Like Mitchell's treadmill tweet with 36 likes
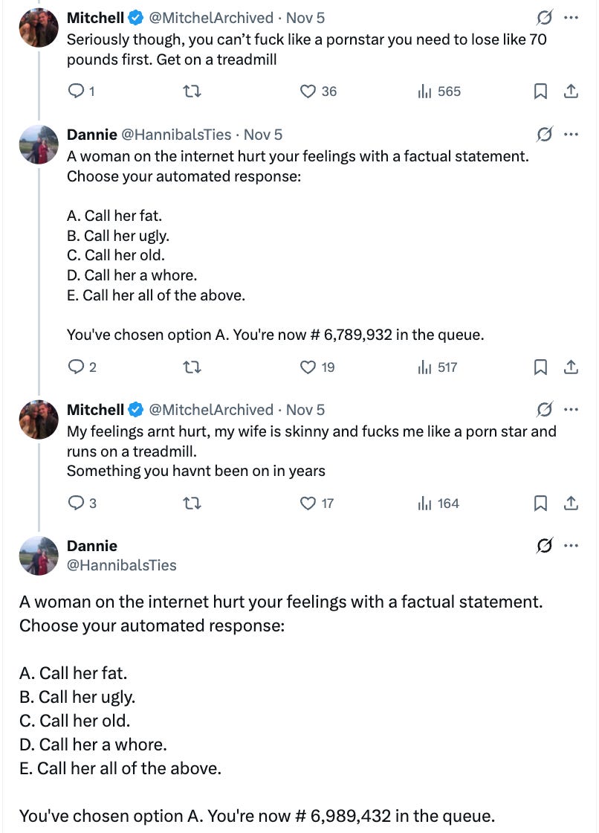 pyautogui.click(x=308, y=91)
